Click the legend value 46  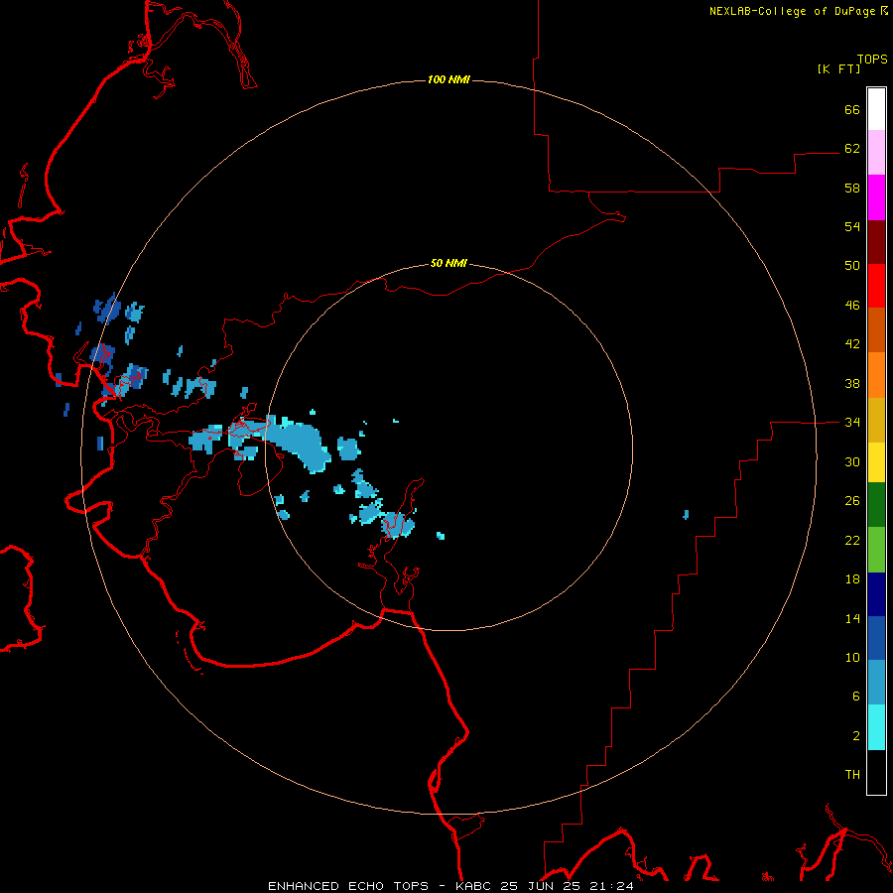point(852,306)
